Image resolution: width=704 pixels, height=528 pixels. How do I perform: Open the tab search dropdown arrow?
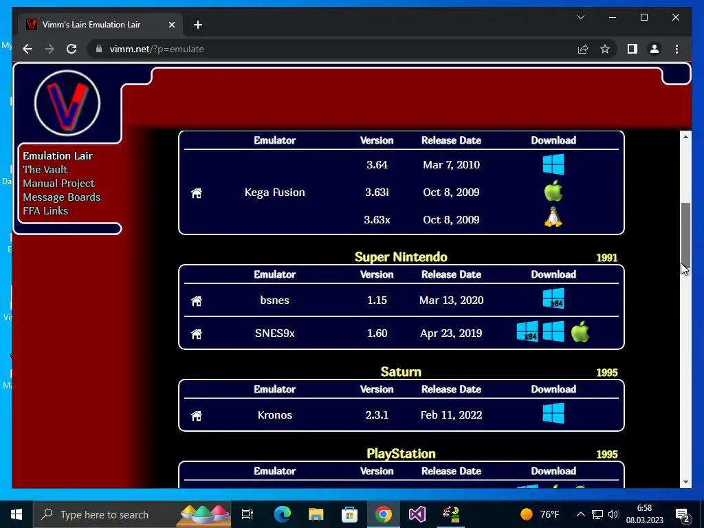coord(580,17)
